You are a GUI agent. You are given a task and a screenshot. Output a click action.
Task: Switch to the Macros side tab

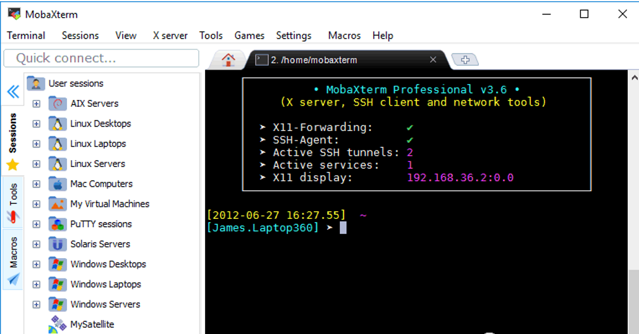coord(13,259)
